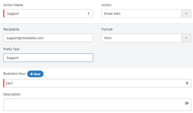
Task: Click the Recipients email field
Action: pyautogui.click(x=48, y=38)
